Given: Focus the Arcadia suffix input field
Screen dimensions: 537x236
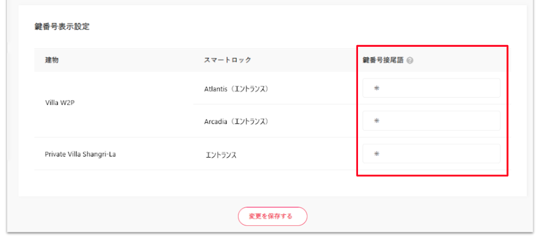Looking at the screenshot, I should pyautogui.click(x=431, y=121).
